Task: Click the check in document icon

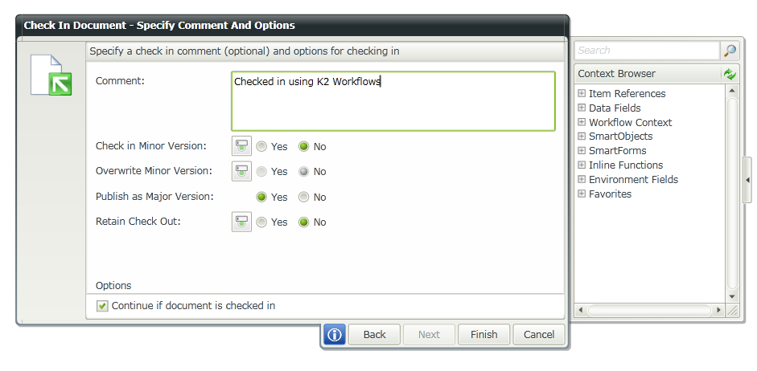Action: [51, 75]
